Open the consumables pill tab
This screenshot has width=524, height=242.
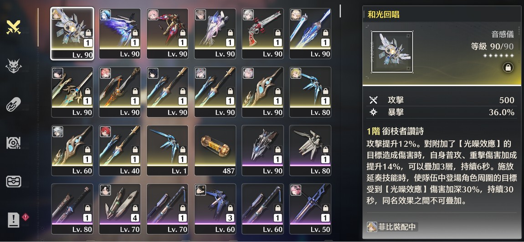click(x=14, y=104)
